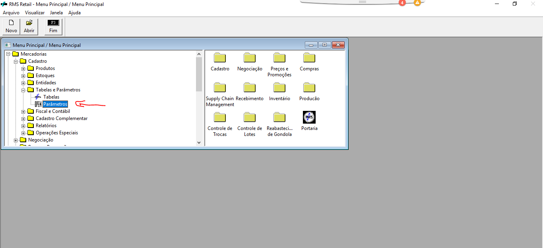Select Fiscal e Contábil tree label

53,111
